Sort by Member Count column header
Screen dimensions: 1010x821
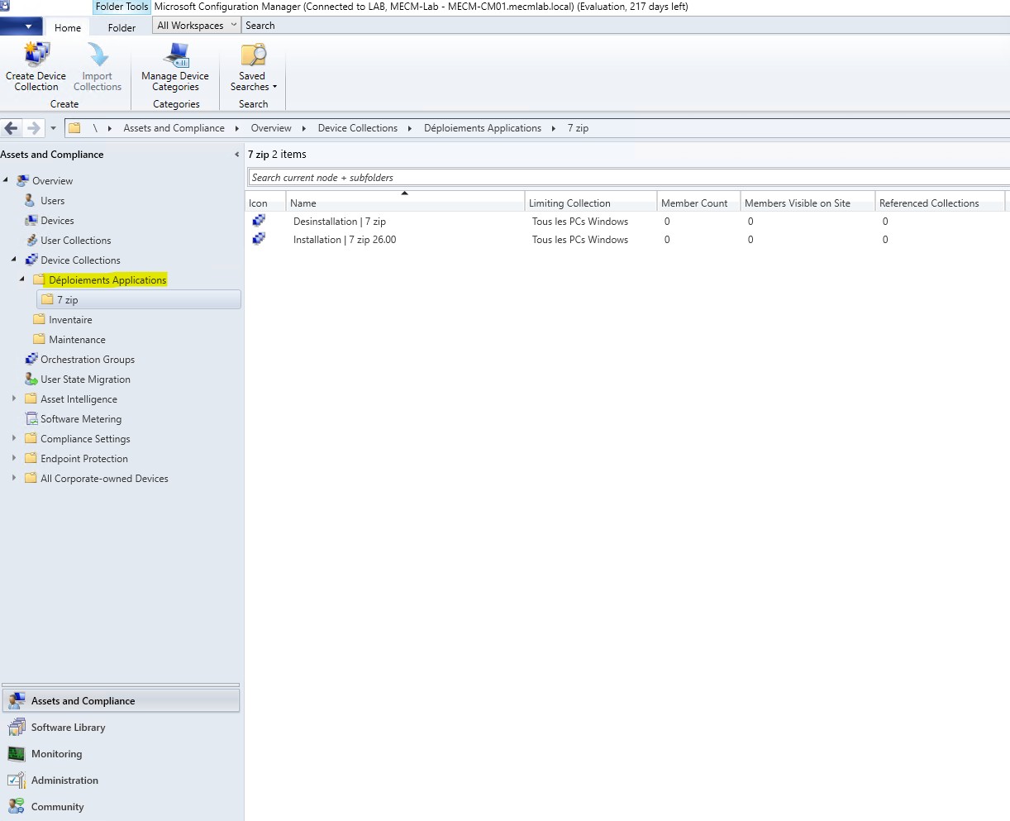pos(698,203)
